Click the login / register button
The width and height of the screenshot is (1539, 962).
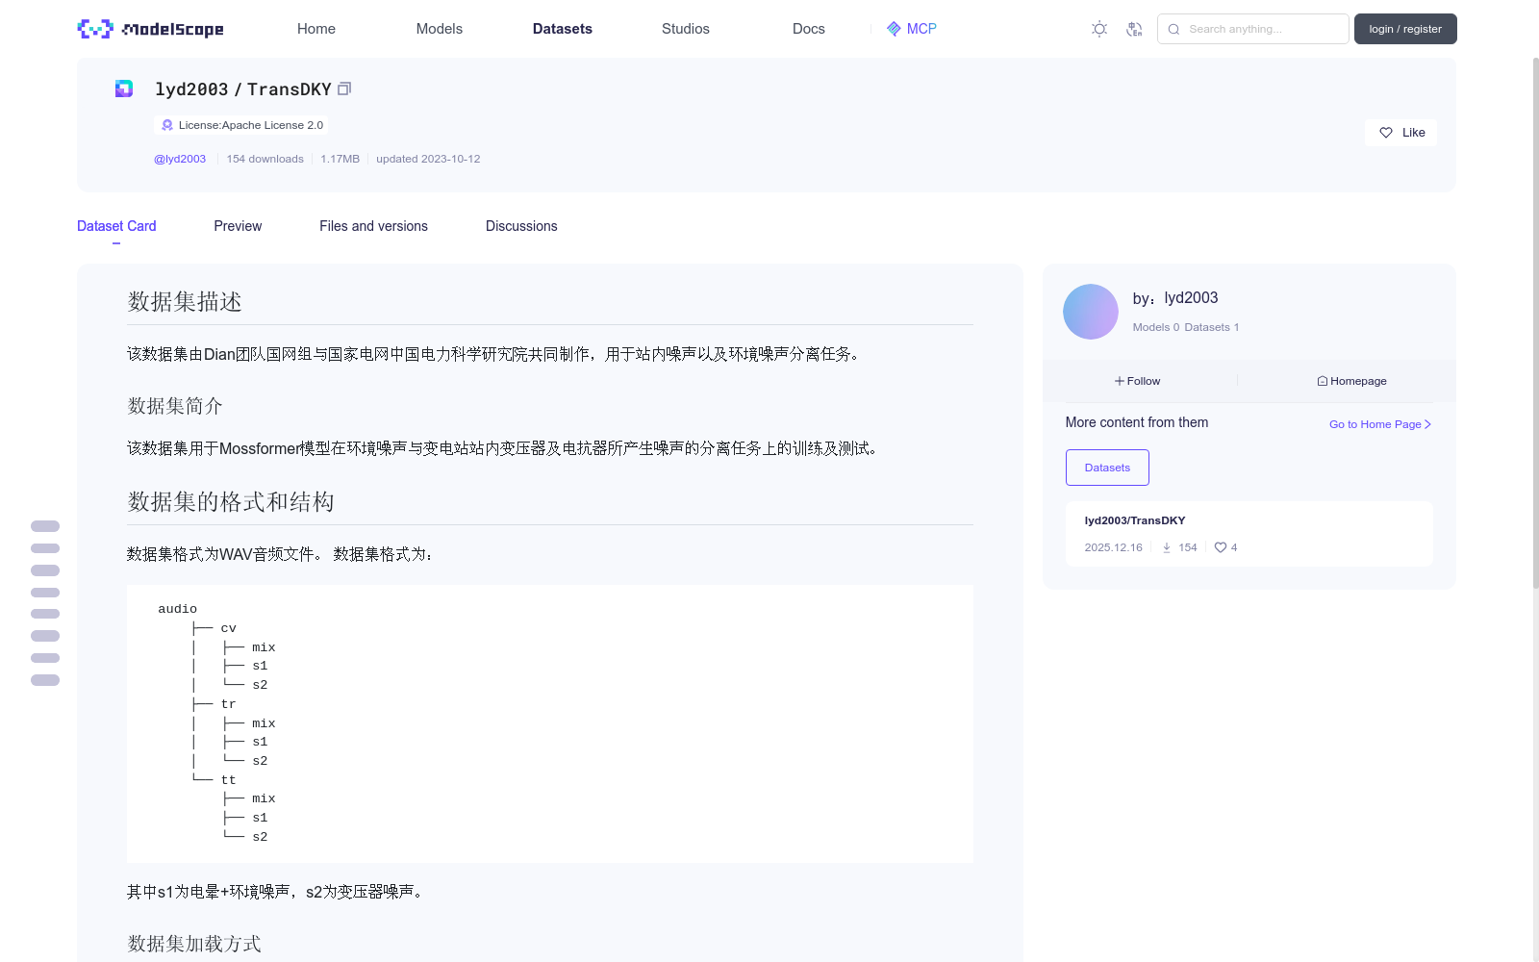click(1405, 29)
